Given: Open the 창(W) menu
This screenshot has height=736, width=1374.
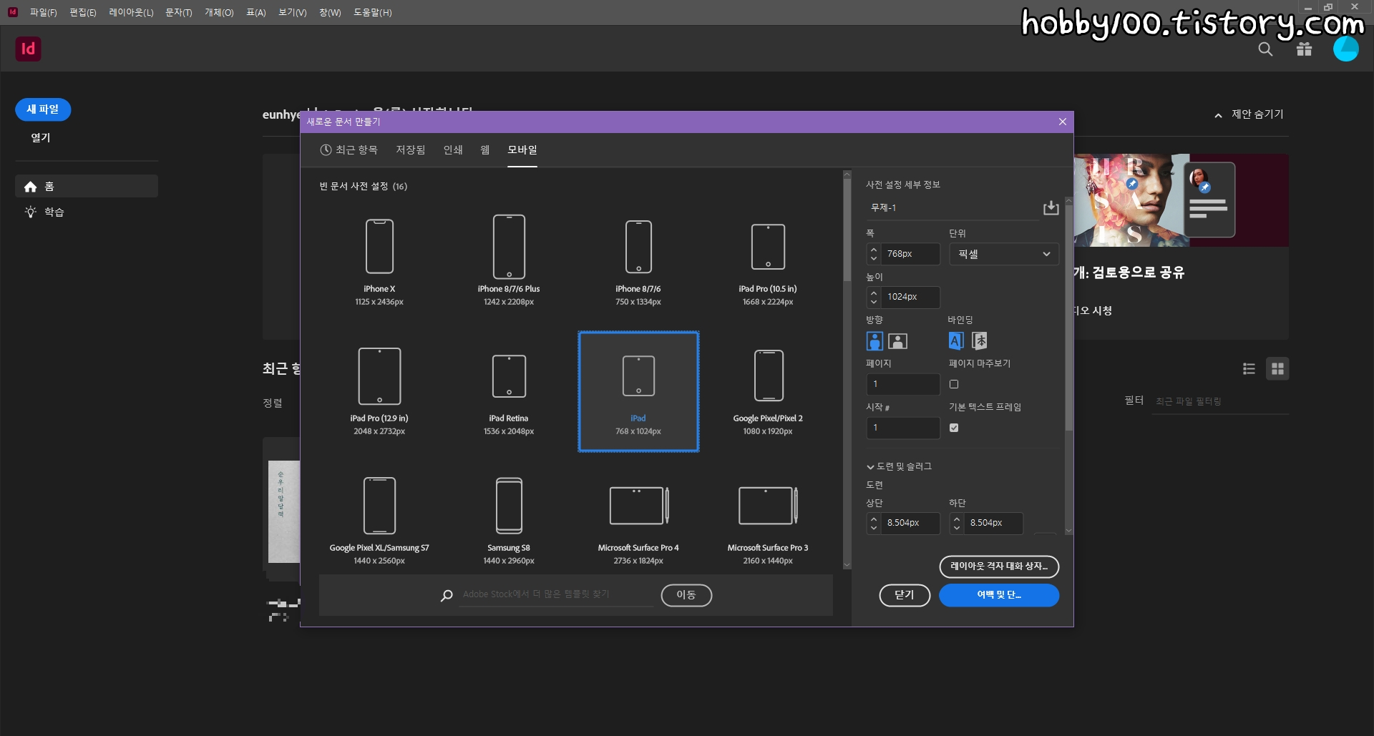Looking at the screenshot, I should [x=330, y=12].
